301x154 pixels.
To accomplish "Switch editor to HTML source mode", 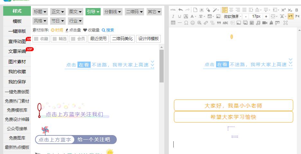I will coord(173,10).
